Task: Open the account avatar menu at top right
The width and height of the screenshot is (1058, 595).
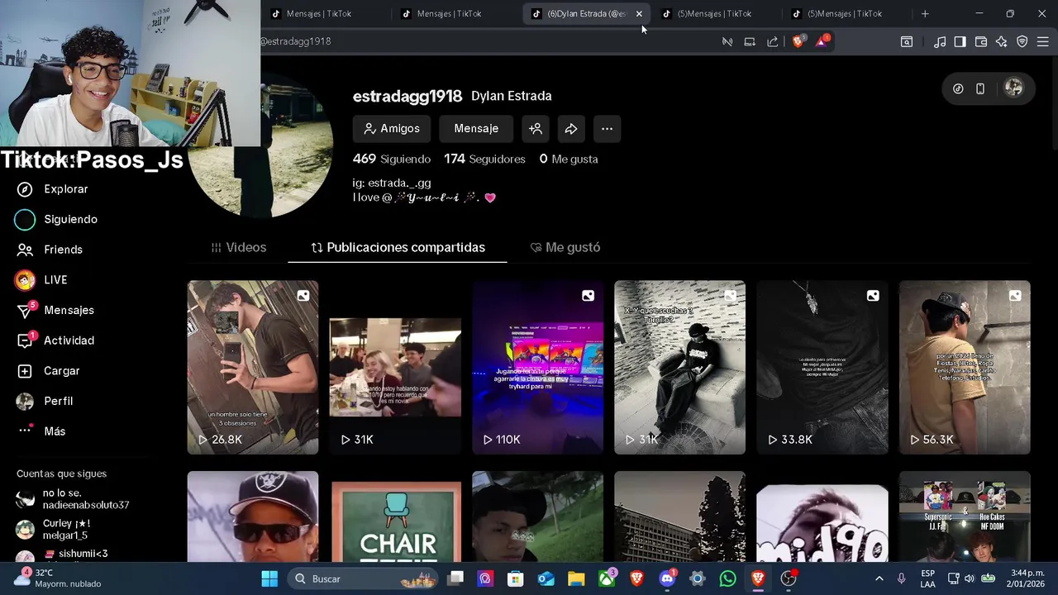Action: click(1013, 88)
